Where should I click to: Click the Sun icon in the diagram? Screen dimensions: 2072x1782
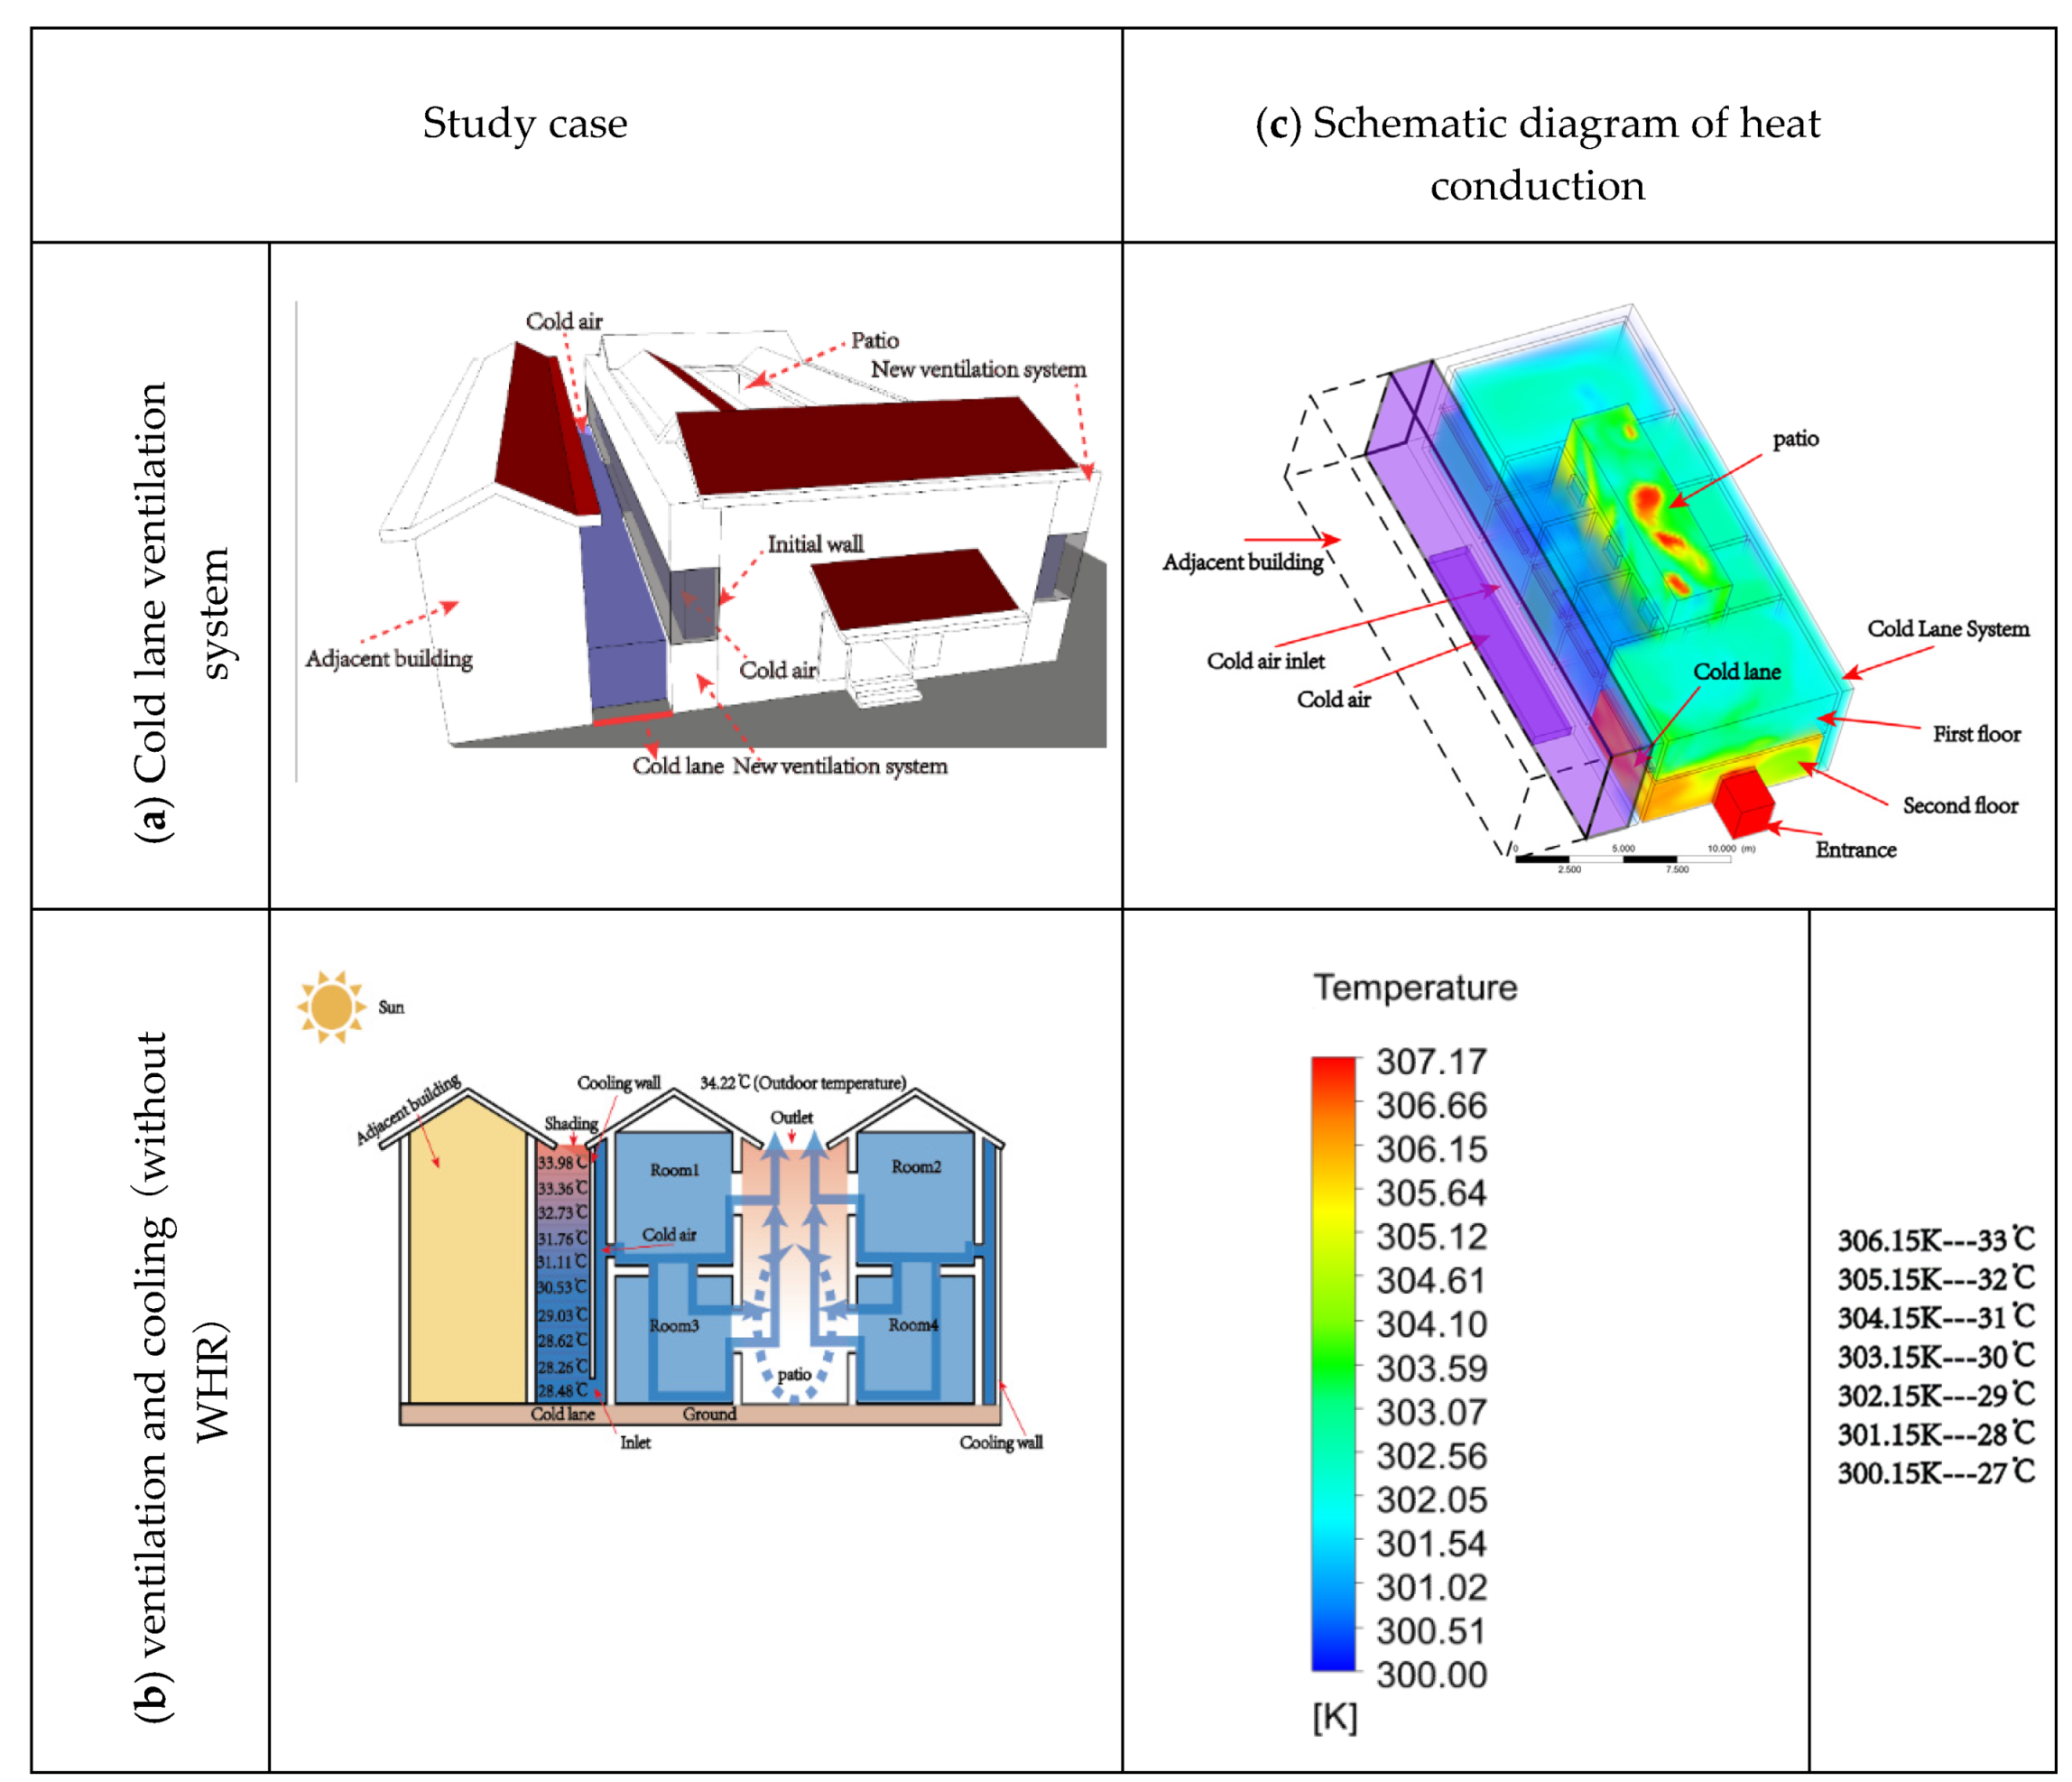(331, 1006)
